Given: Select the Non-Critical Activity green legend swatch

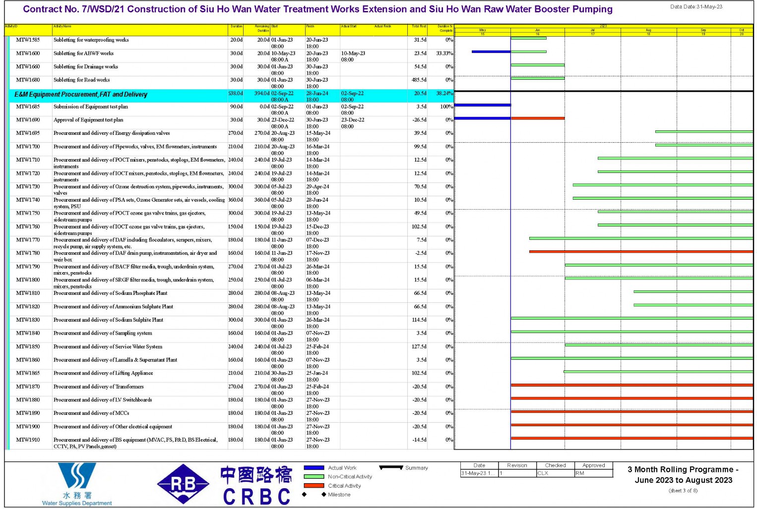Looking at the screenshot, I should click(314, 477).
